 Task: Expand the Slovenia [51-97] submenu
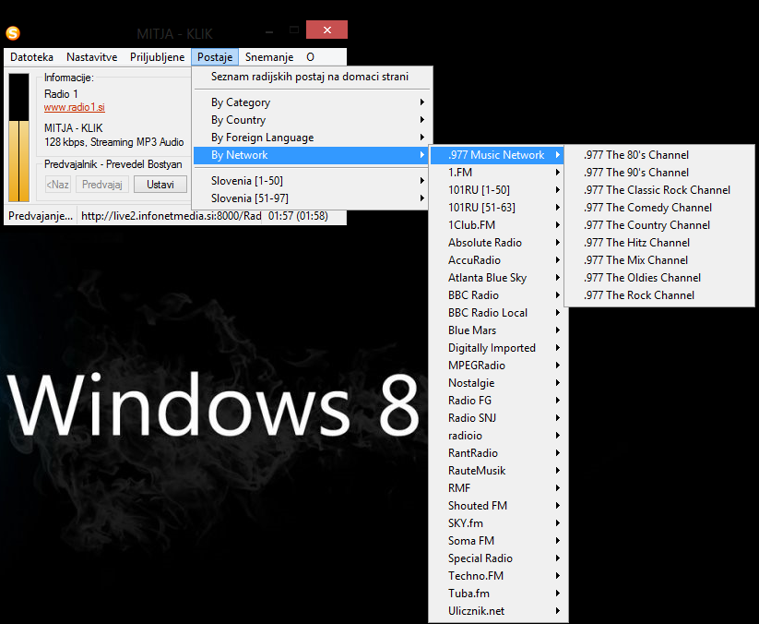tap(313, 198)
